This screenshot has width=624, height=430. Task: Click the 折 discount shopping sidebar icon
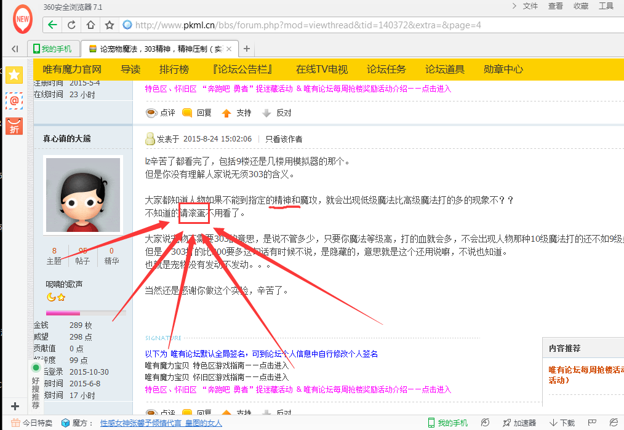point(14,126)
